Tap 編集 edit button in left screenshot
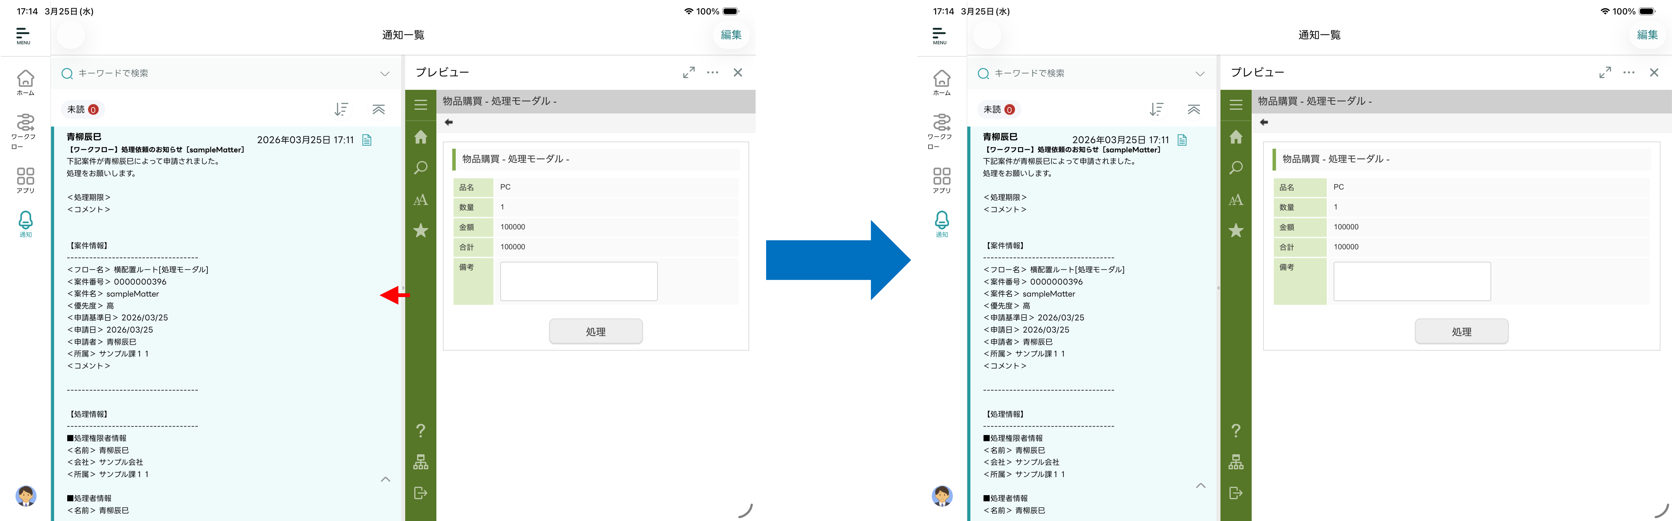 point(731,35)
